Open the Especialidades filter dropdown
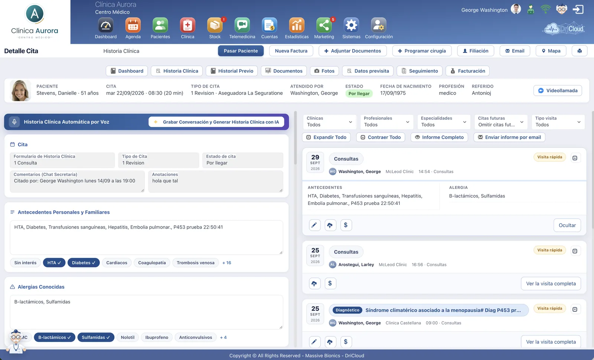Viewport: 594px width, 360px height. 444,122
